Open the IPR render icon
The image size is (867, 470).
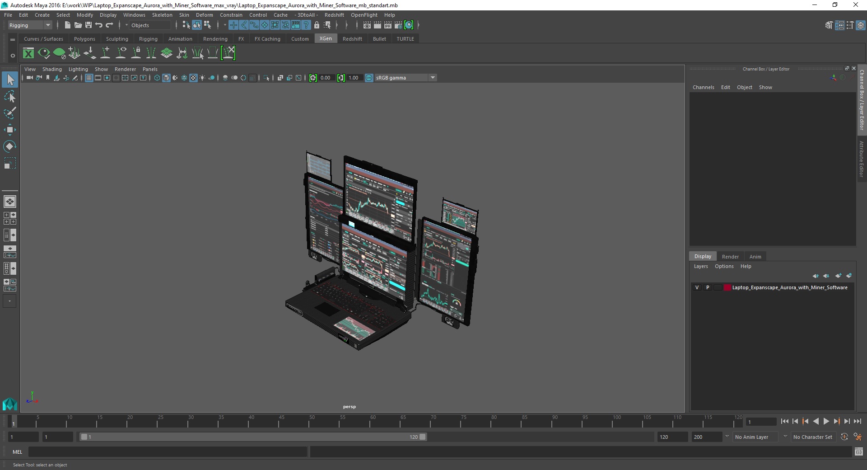388,25
